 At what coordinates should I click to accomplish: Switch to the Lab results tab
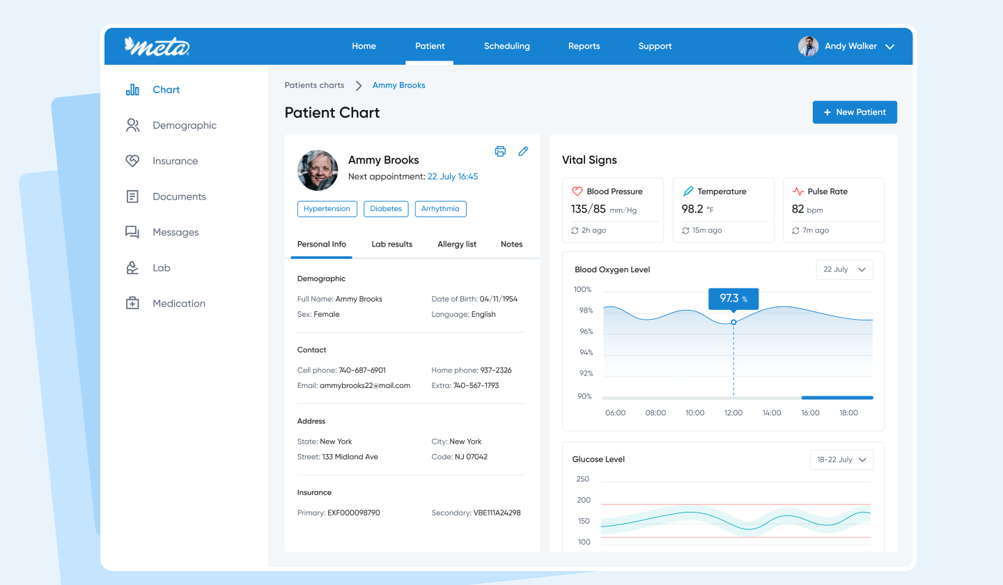(x=391, y=244)
